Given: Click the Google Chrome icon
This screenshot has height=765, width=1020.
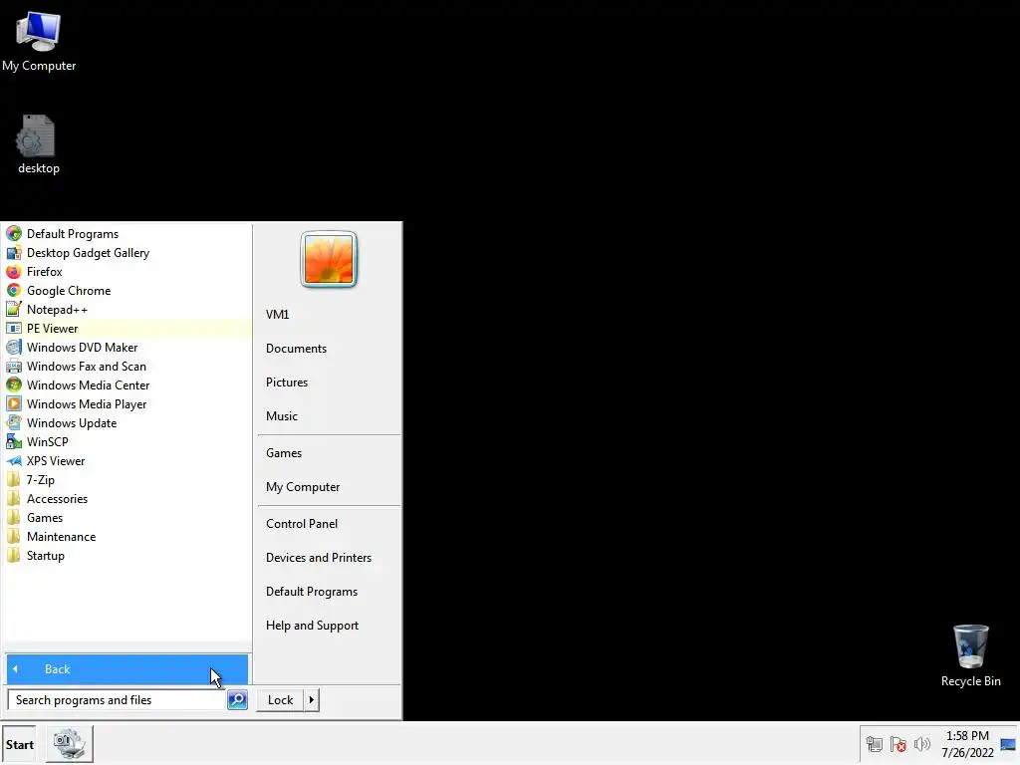Looking at the screenshot, I should 14,290.
